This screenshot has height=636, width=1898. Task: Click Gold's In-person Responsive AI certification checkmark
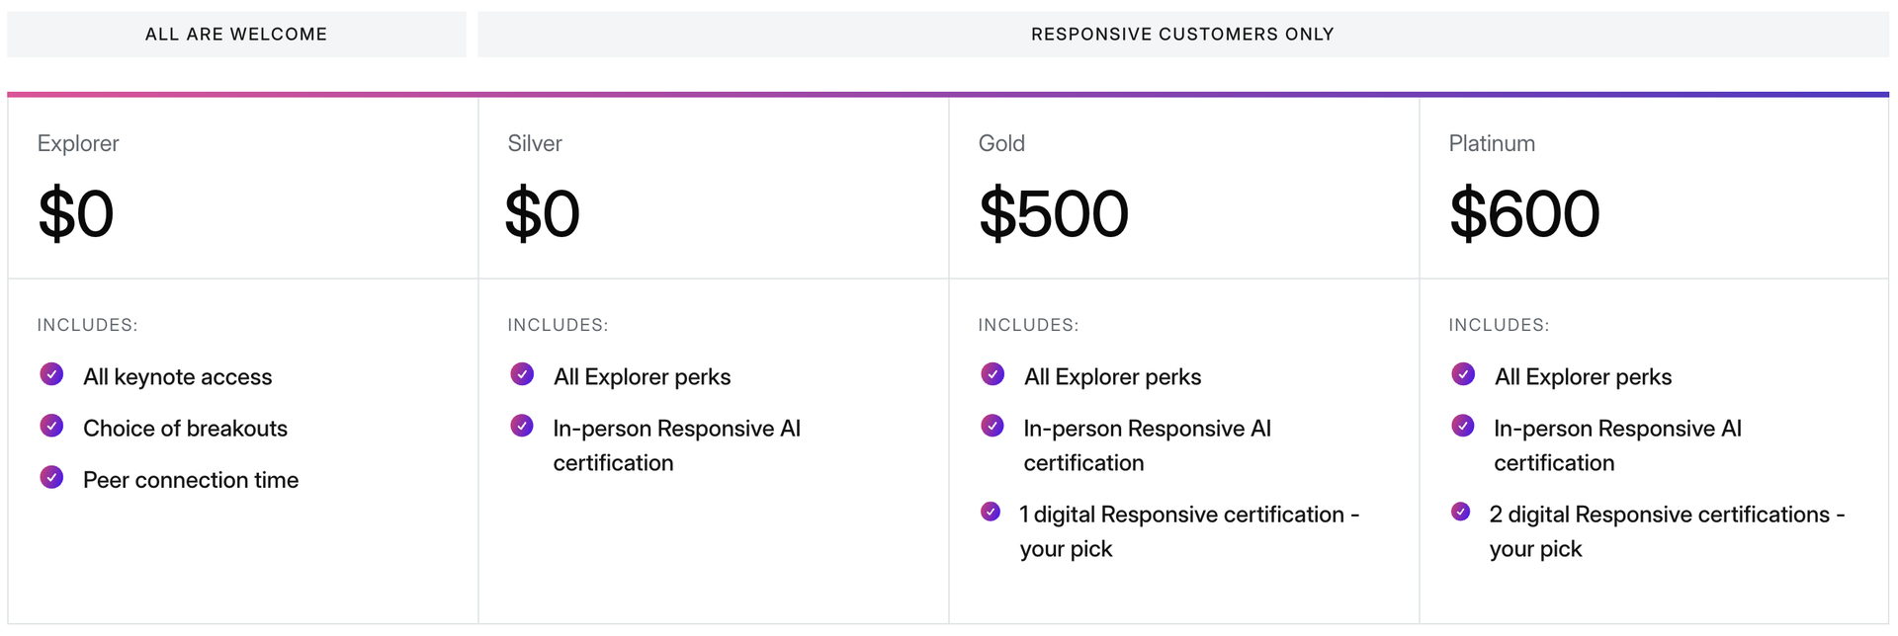992,426
